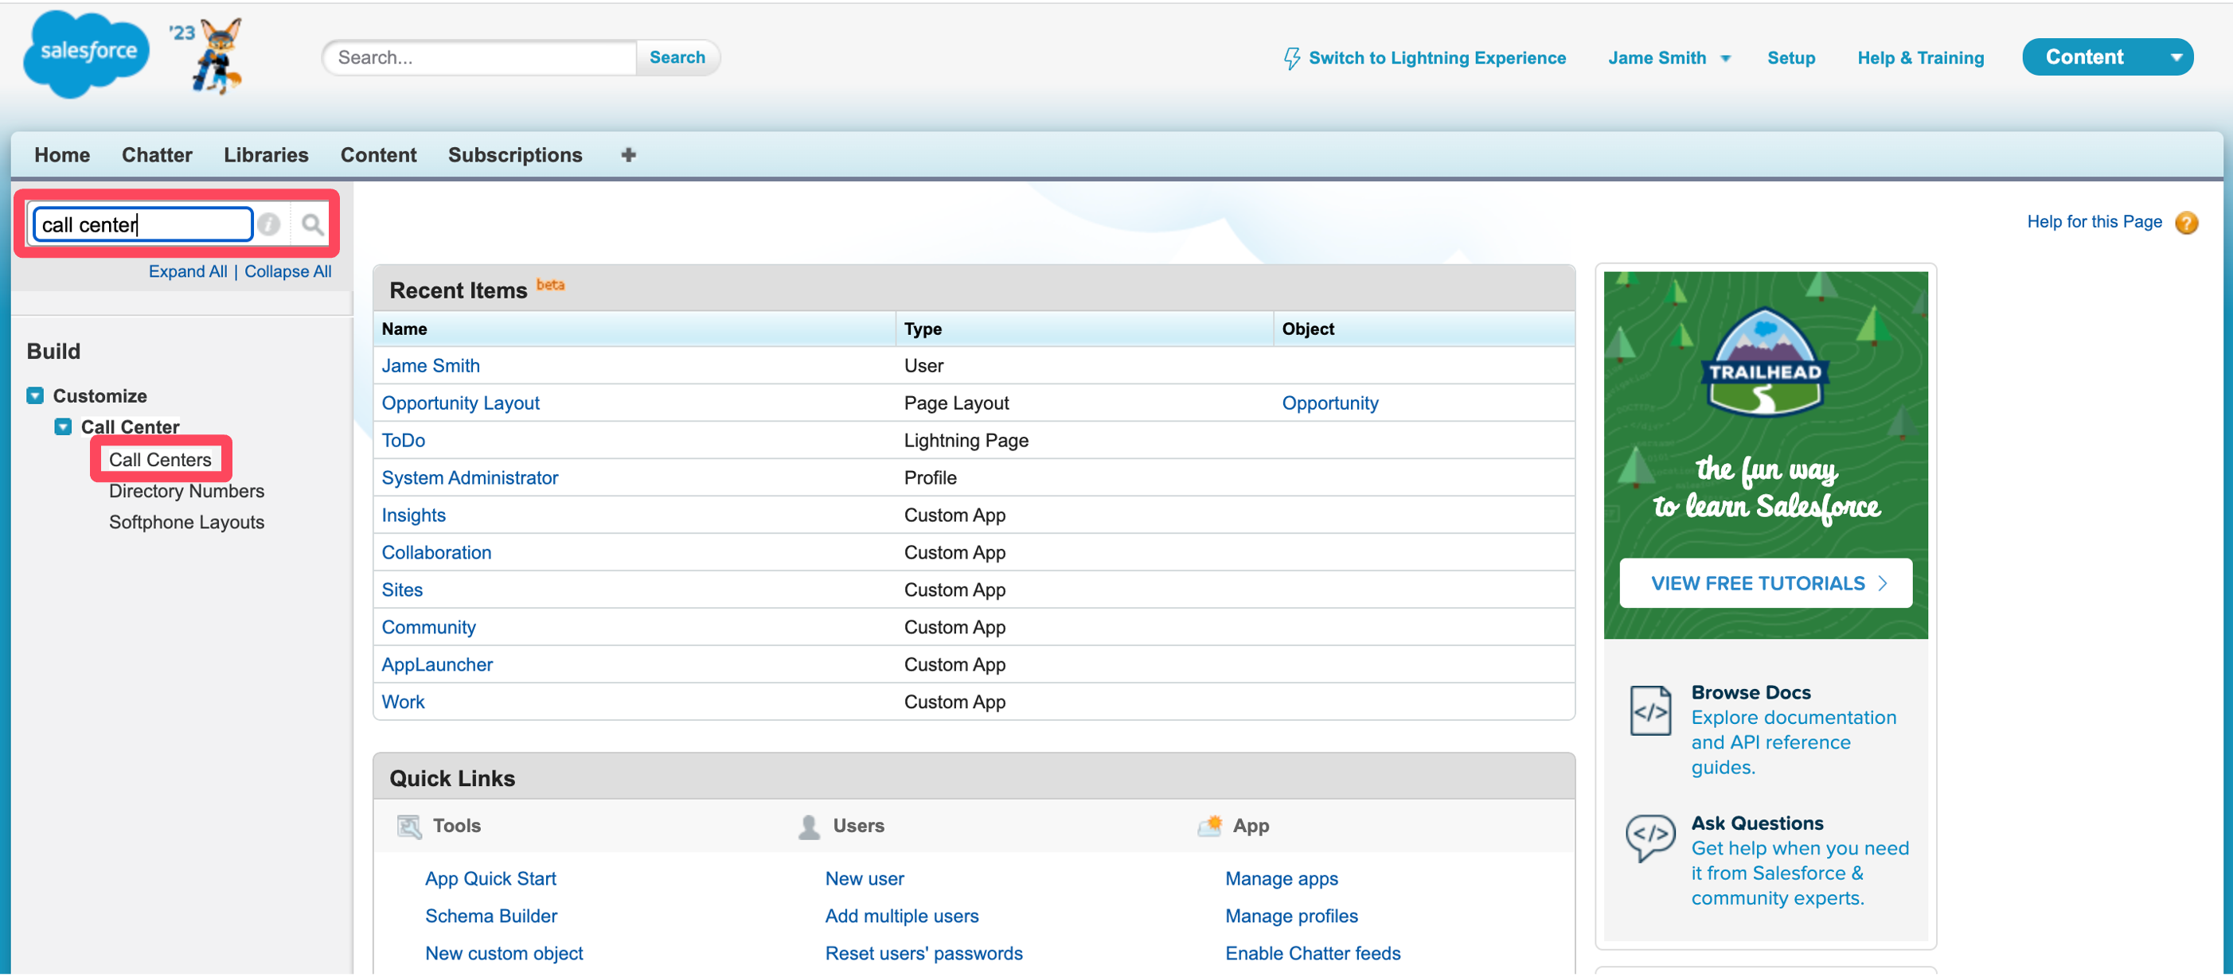Click the Customize tree label
Image resolution: width=2233 pixels, height=977 pixels.
(100, 396)
